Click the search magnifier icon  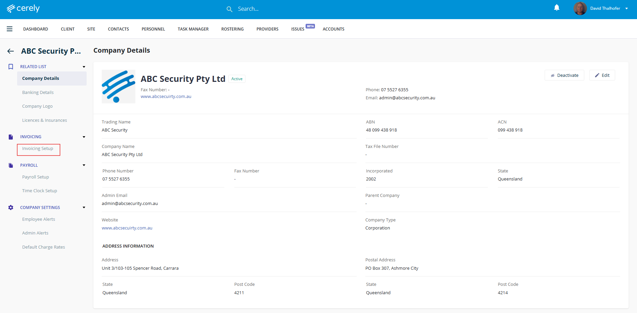[x=229, y=9]
